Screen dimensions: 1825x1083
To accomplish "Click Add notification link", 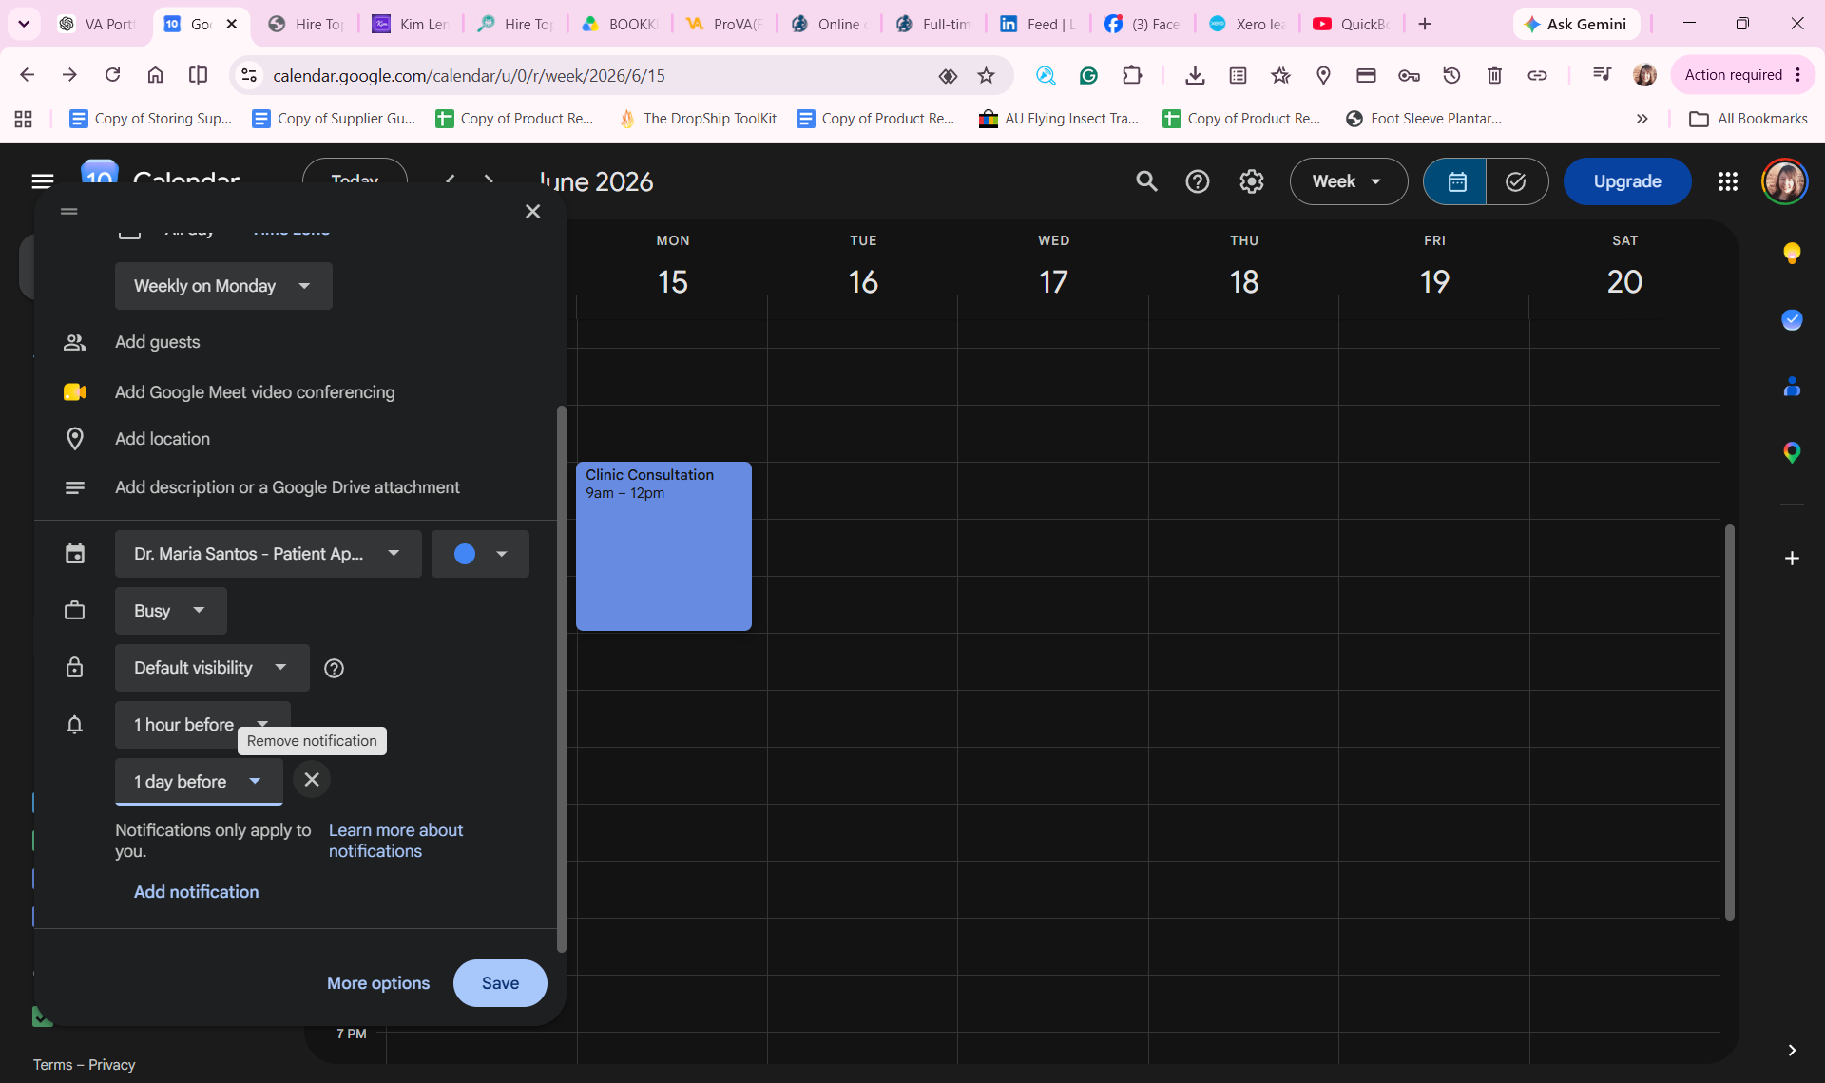I will pyautogui.click(x=196, y=892).
